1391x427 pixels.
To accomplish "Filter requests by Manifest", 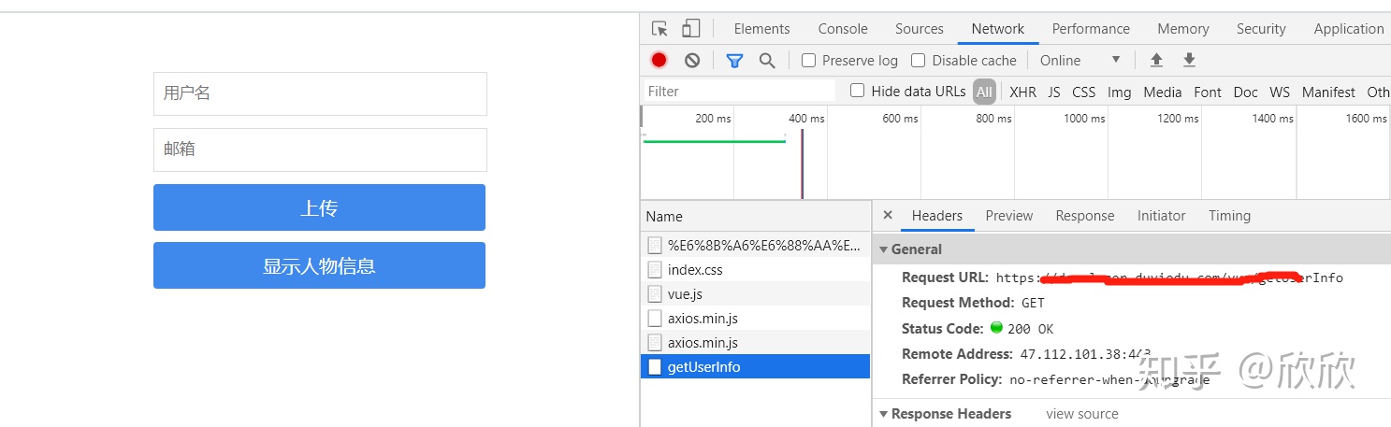I will click(x=1328, y=92).
